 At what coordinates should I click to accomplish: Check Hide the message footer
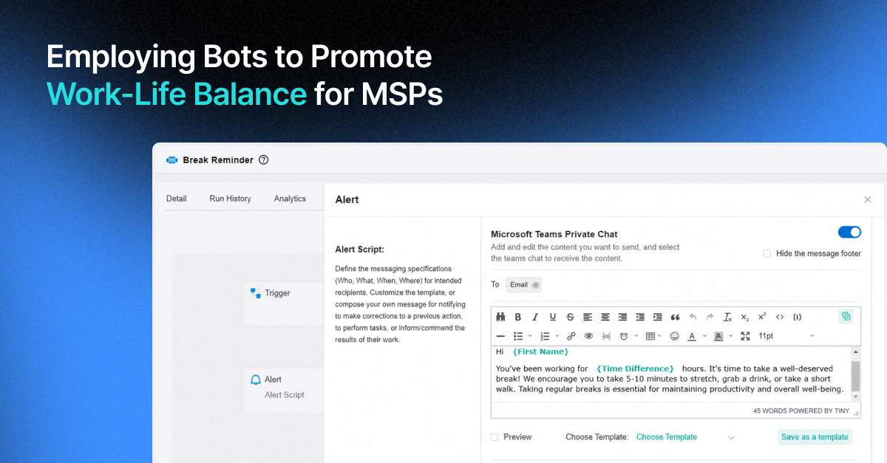click(767, 253)
